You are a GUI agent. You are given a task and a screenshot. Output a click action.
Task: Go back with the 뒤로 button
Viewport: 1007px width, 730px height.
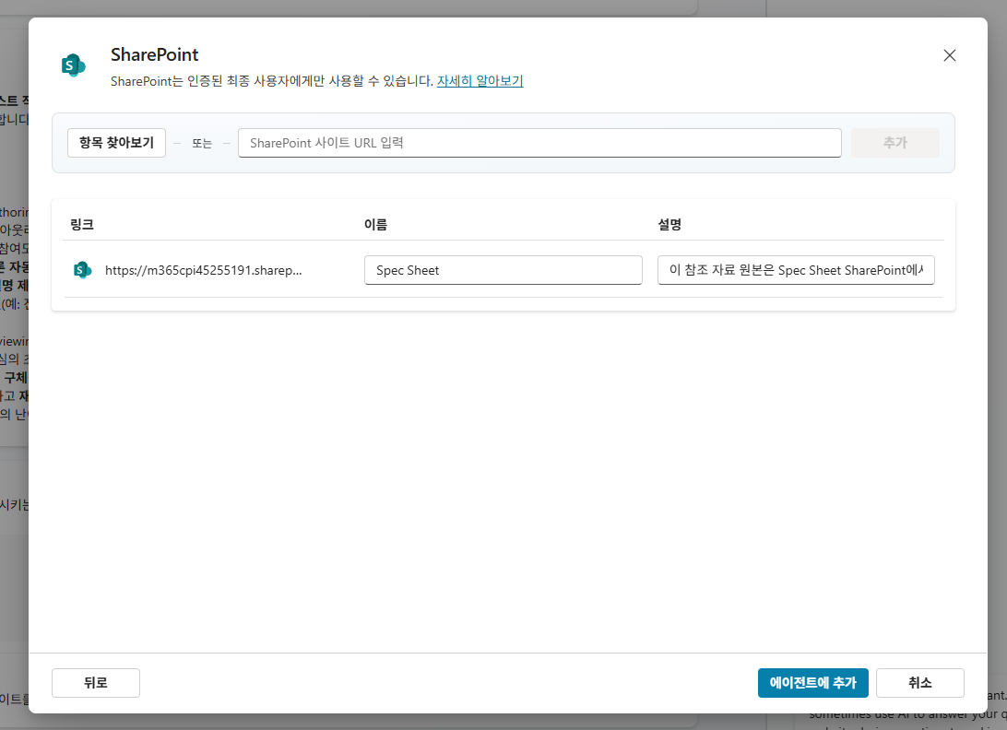[x=96, y=682]
